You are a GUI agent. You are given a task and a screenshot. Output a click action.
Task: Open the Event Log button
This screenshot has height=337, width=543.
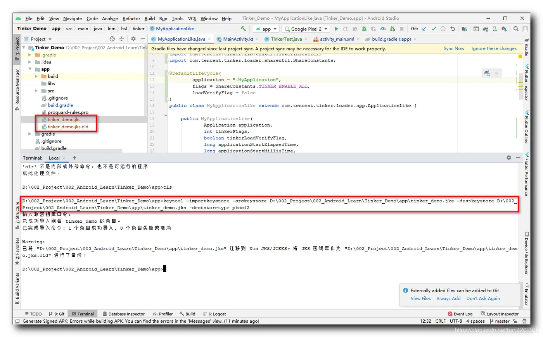click(x=460, y=314)
